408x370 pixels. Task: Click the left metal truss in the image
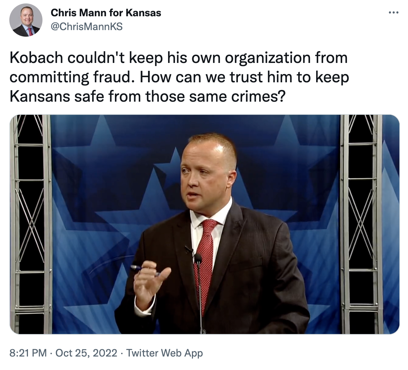pyautogui.click(x=31, y=224)
